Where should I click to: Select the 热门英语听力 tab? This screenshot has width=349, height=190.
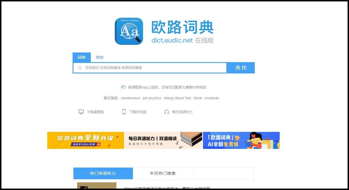(103, 173)
